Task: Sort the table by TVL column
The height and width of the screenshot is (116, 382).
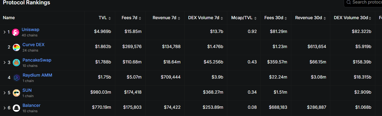Action: (x=105, y=18)
